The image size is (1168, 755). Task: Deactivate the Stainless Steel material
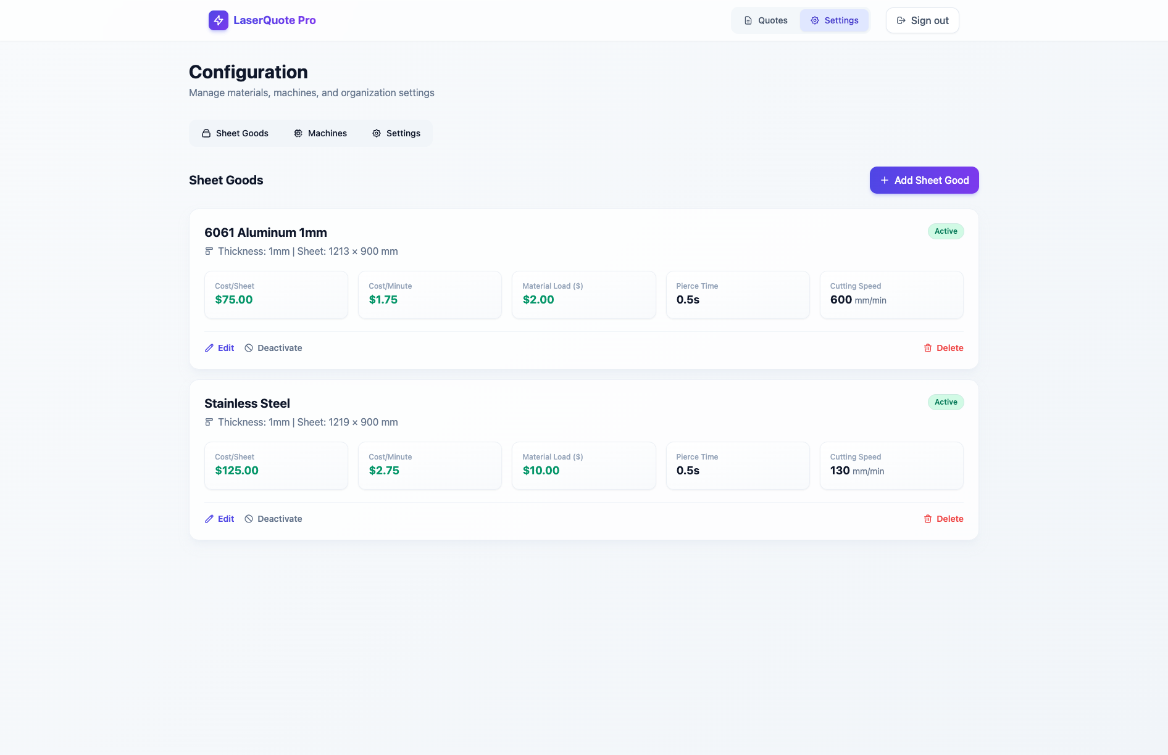[273, 519]
